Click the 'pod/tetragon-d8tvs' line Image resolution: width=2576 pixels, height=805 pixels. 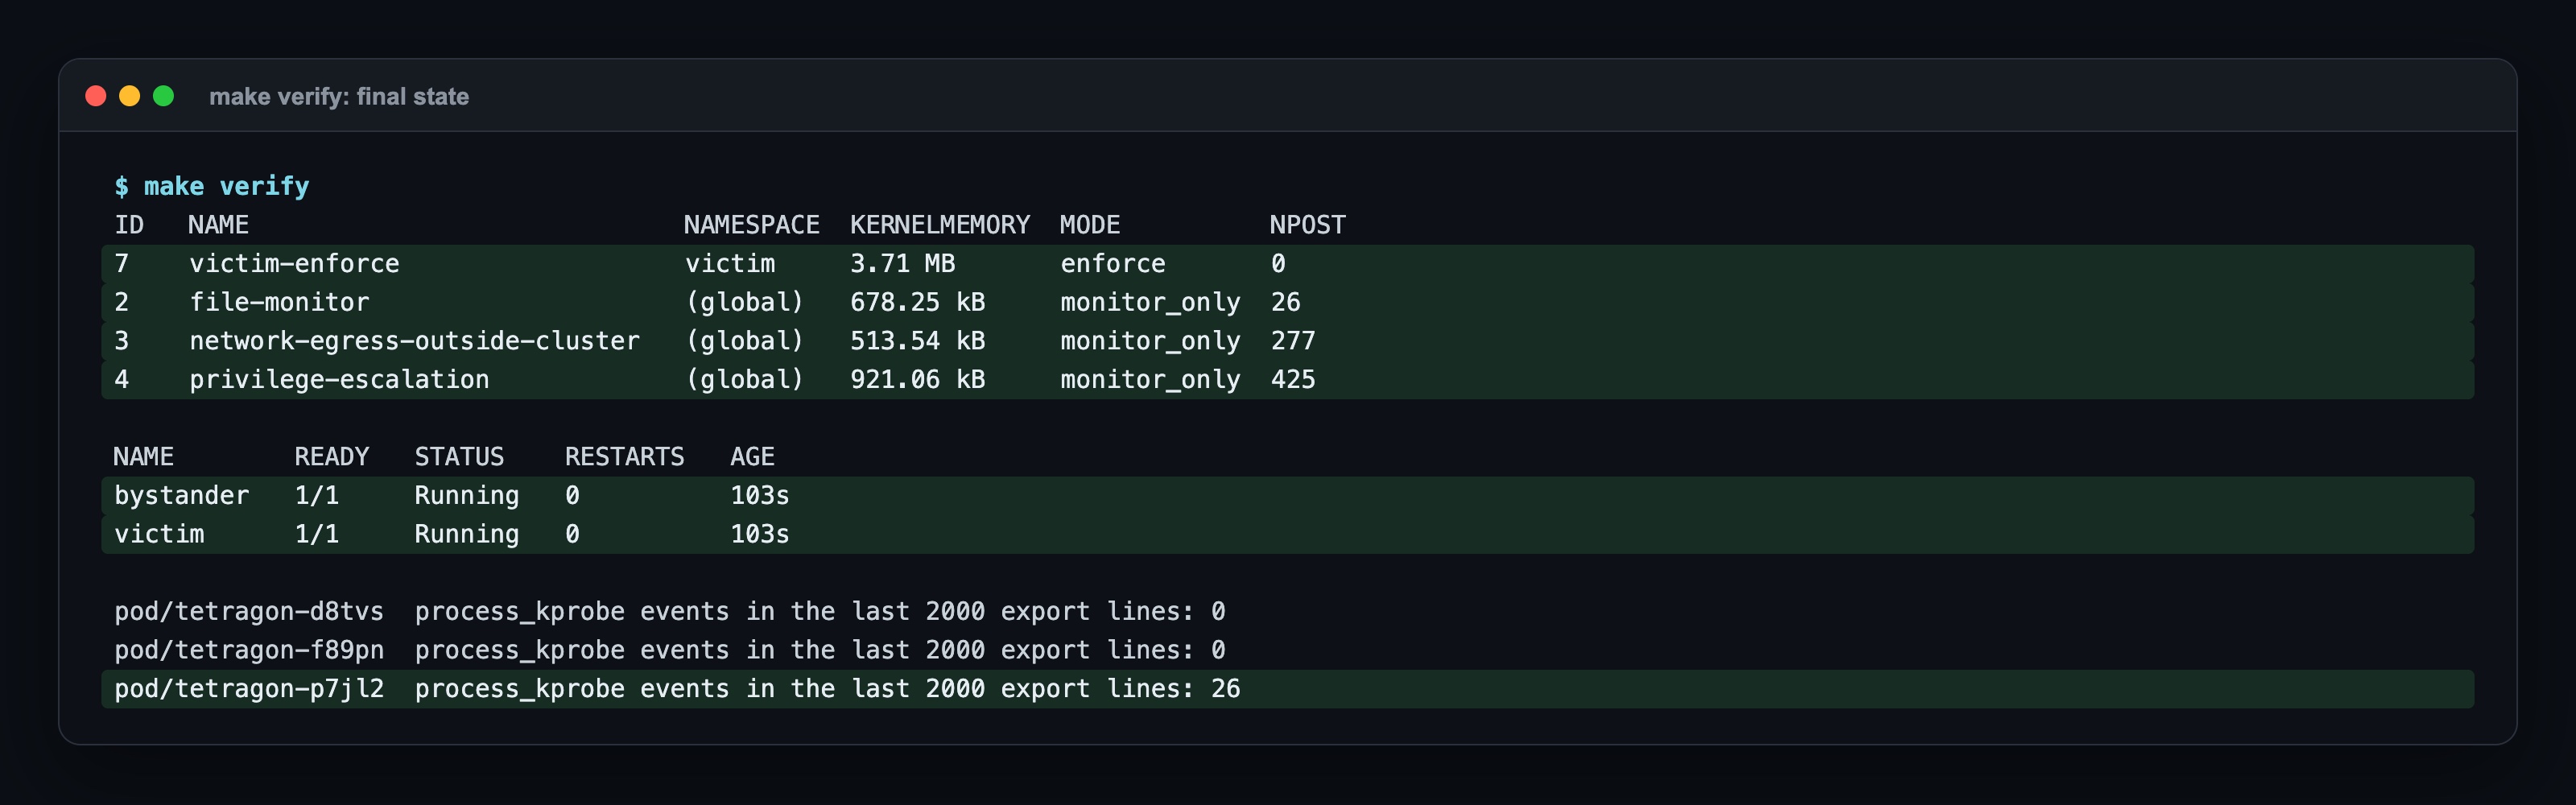(670, 612)
